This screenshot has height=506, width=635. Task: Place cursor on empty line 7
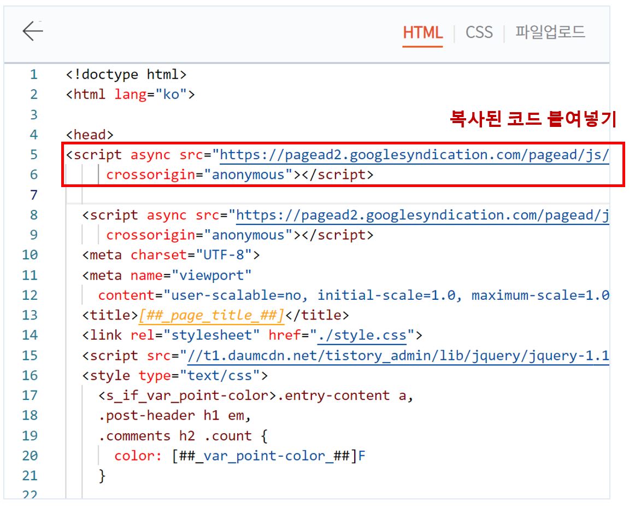[x=337, y=195]
